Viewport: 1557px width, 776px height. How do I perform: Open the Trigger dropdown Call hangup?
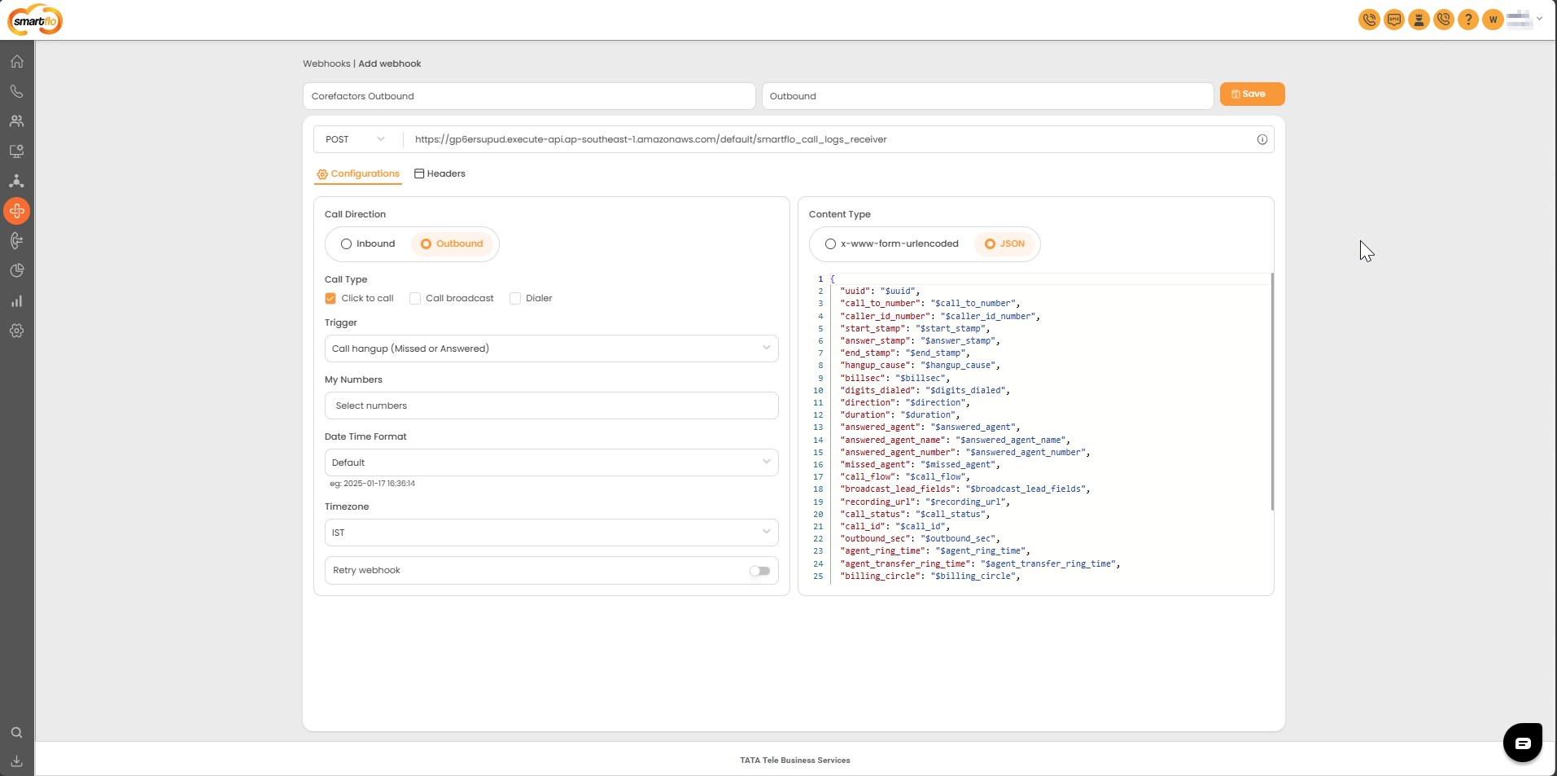pyautogui.click(x=552, y=349)
